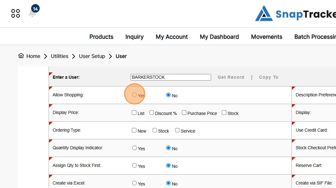Go to the Movements menu
336x188 pixels.
point(266,37)
